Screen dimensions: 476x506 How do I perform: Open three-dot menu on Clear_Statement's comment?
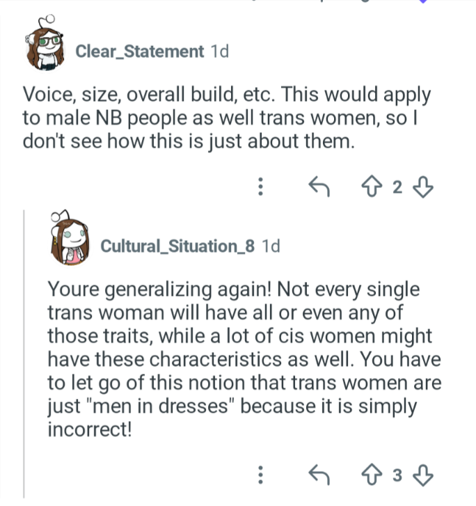(x=261, y=187)
